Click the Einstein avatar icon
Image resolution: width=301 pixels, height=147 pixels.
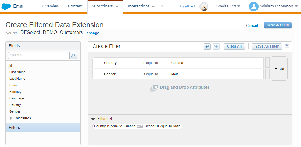(204, 7)
